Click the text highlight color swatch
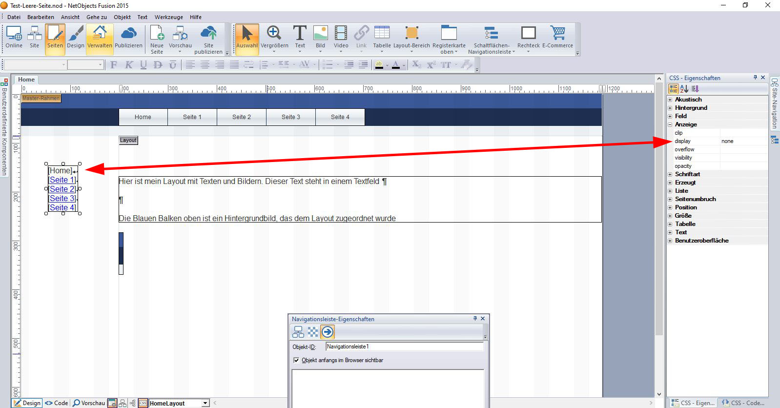The image size is (780, 408). click(x=379, y=64)
